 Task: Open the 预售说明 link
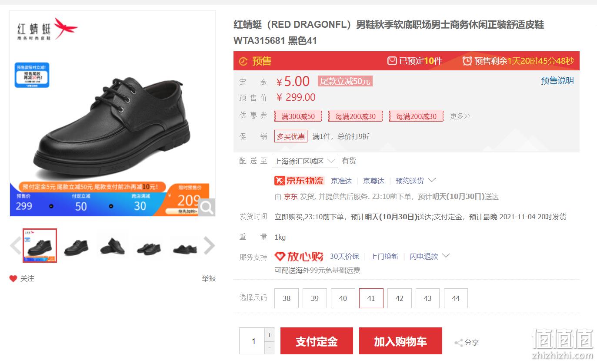pyautogui.click(x=557, y=81)
